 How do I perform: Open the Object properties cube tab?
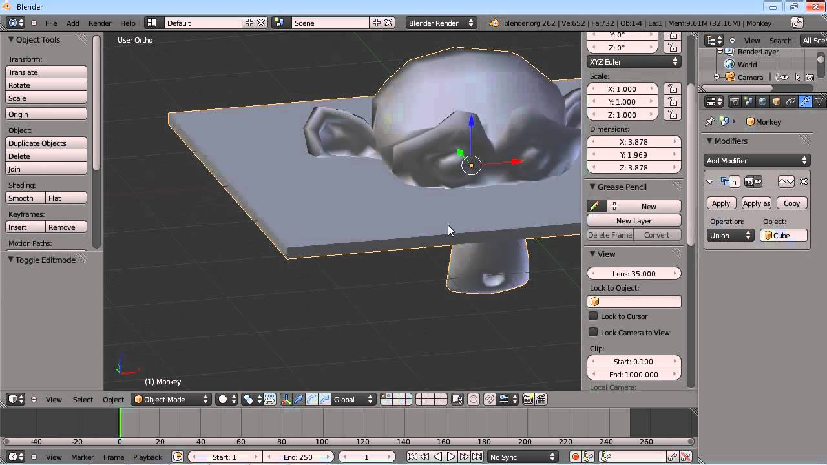pyautogui.click(x=777, y=101)
